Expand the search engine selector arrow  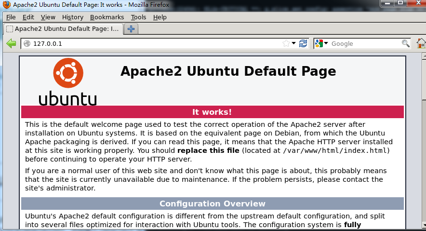point(326,43)
